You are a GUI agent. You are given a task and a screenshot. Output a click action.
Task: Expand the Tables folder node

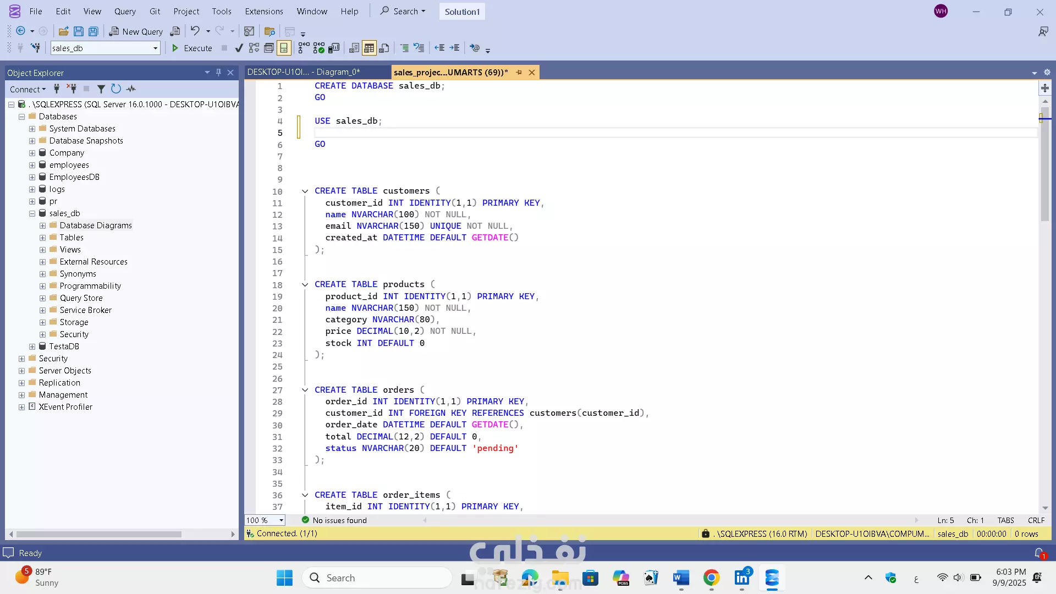pos(42,238)
